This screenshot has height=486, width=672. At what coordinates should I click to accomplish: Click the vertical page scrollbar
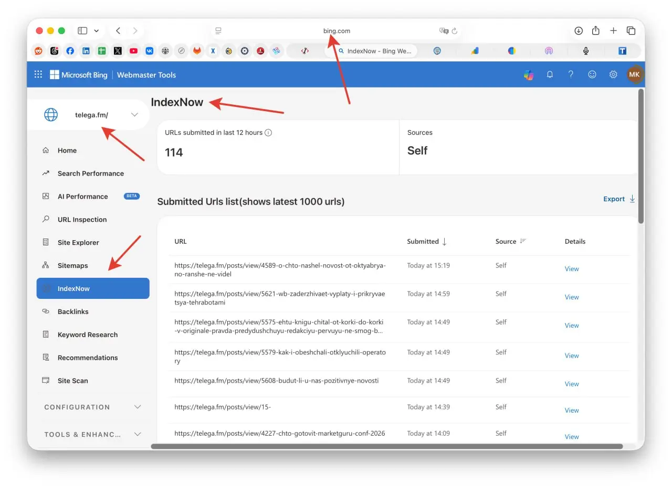(x=640, y=156)
